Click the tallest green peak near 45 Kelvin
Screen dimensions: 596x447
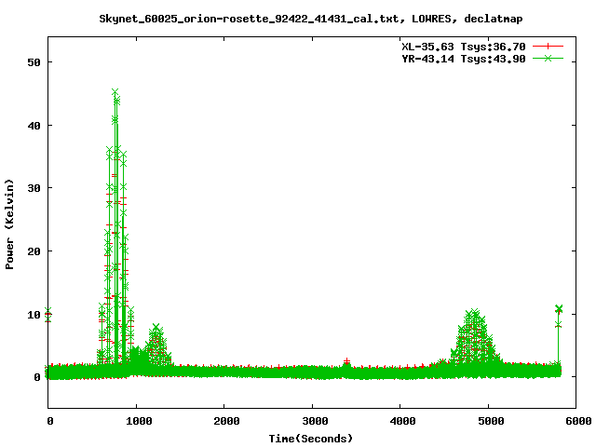point(115,92)
